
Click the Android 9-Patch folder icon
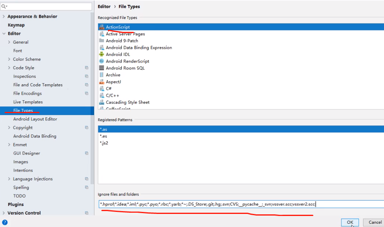(x=102, y=41)
